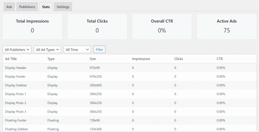Click the CTR column header
This screenshot has width=259, height=132.
[220, 59]
